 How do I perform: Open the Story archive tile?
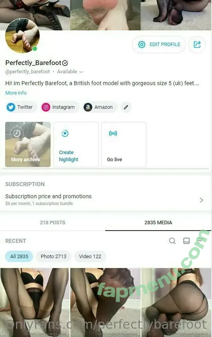click(28, 144)
